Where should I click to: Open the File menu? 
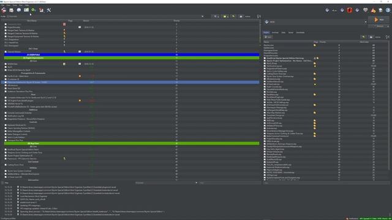coord(2,5)
